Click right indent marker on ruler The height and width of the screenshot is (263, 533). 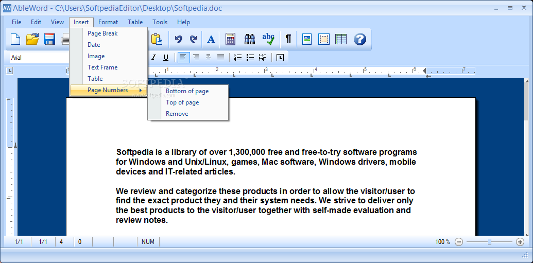click(424, 71)
